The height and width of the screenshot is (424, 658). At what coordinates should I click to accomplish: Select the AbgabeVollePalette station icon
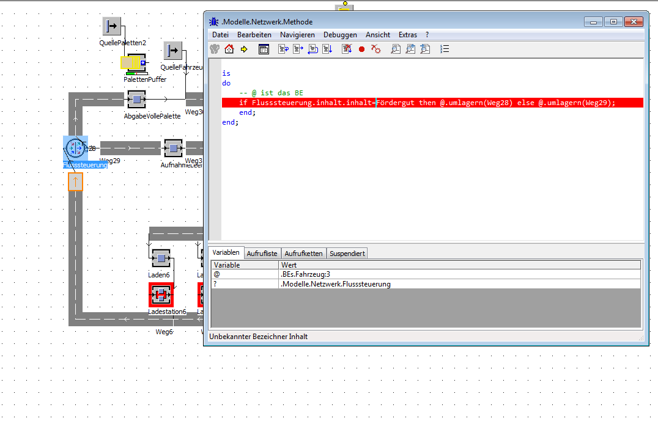136,100
